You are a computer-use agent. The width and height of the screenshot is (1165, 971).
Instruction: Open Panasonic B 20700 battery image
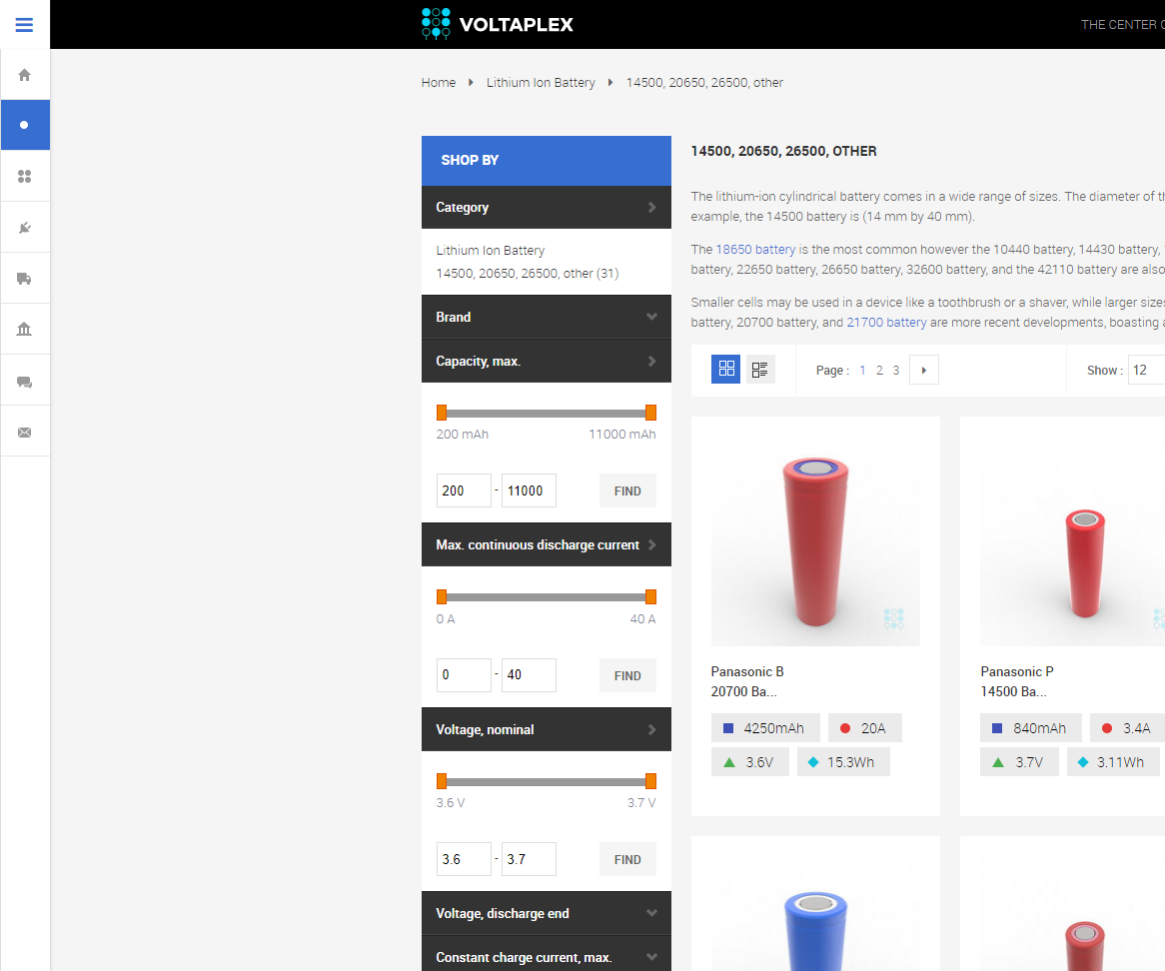(815, 541)
